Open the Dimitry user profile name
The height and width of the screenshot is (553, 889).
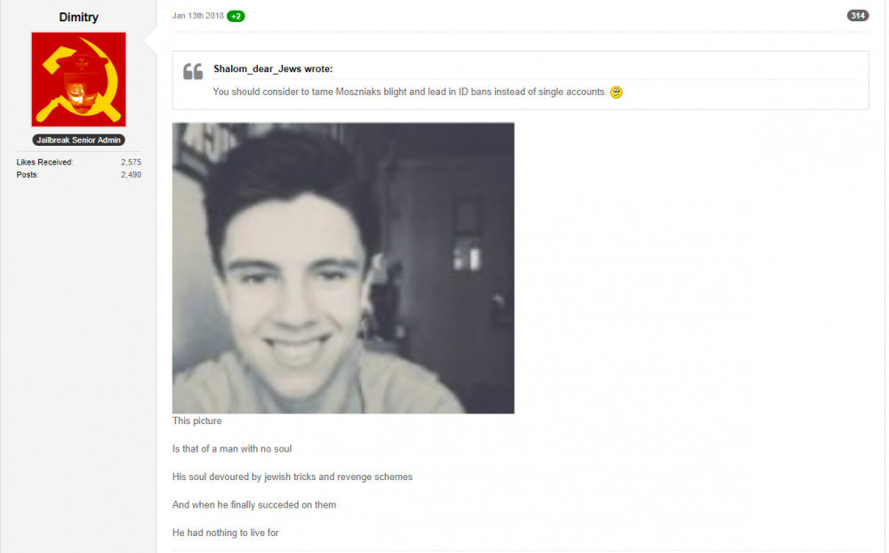pyautogui.click(x=78, y=17)
